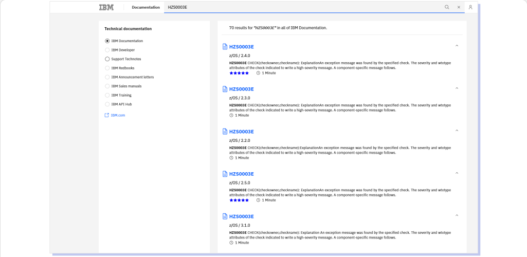Click document icon of z/OS 3.1.0 result
The height and width of the screenshot is (257, 527).
pyautogui.click(x=225, y=216)
